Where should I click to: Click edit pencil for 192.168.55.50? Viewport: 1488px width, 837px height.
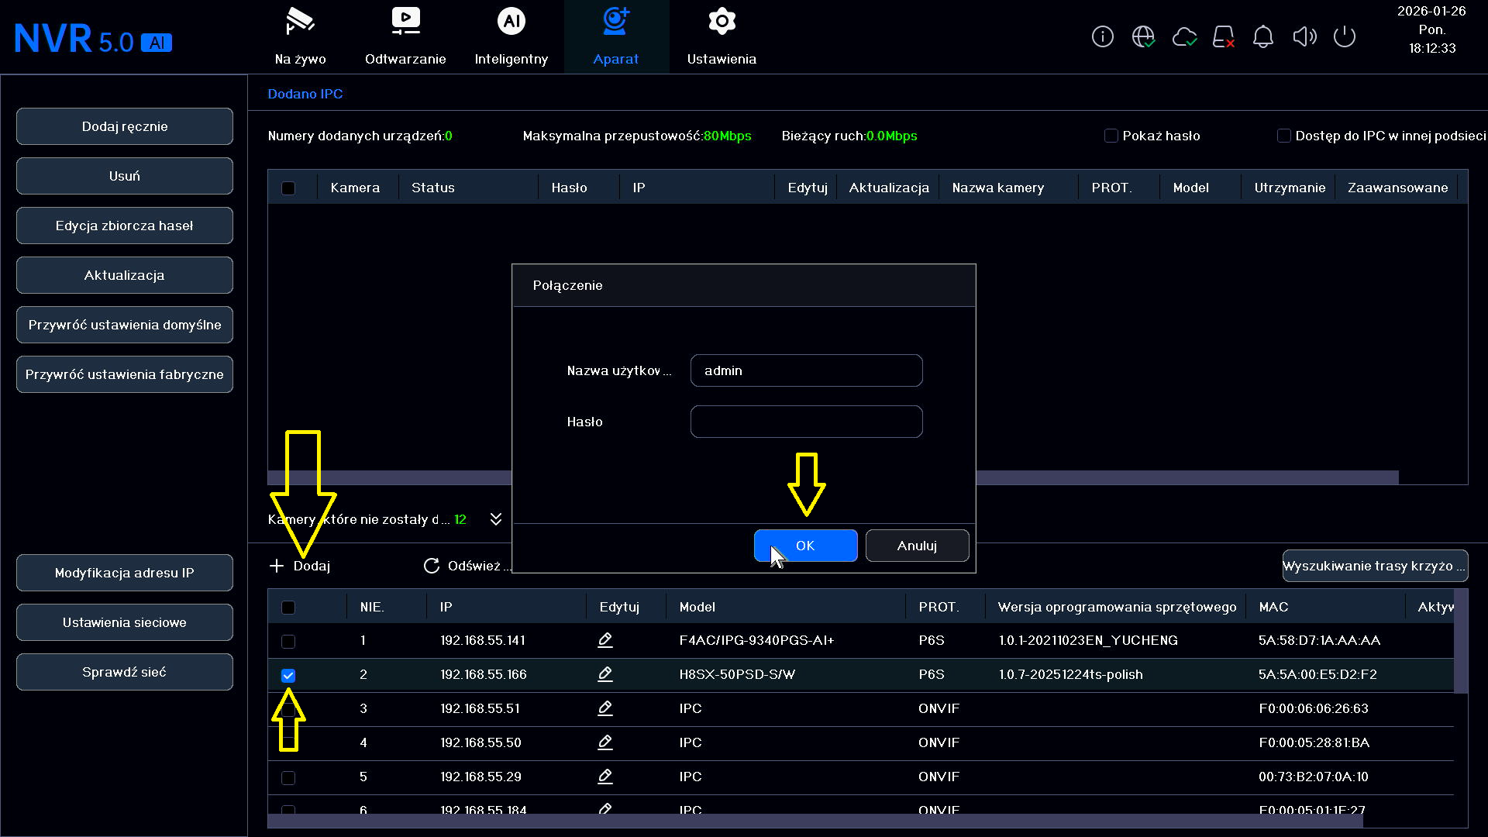tap(605, 742)
